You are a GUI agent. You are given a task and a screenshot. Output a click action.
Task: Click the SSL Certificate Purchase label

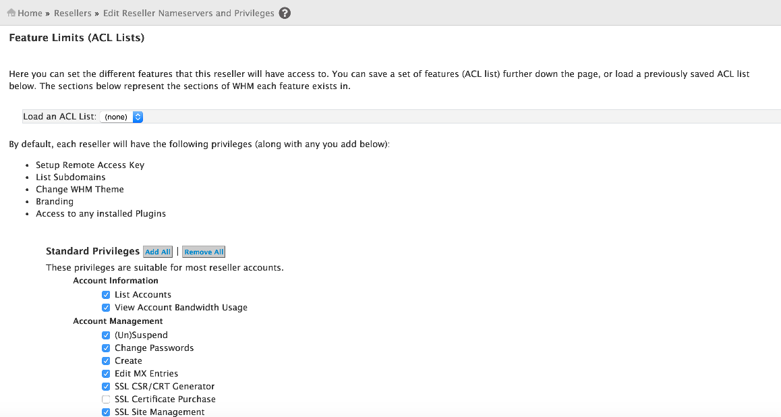click(165, 399)
